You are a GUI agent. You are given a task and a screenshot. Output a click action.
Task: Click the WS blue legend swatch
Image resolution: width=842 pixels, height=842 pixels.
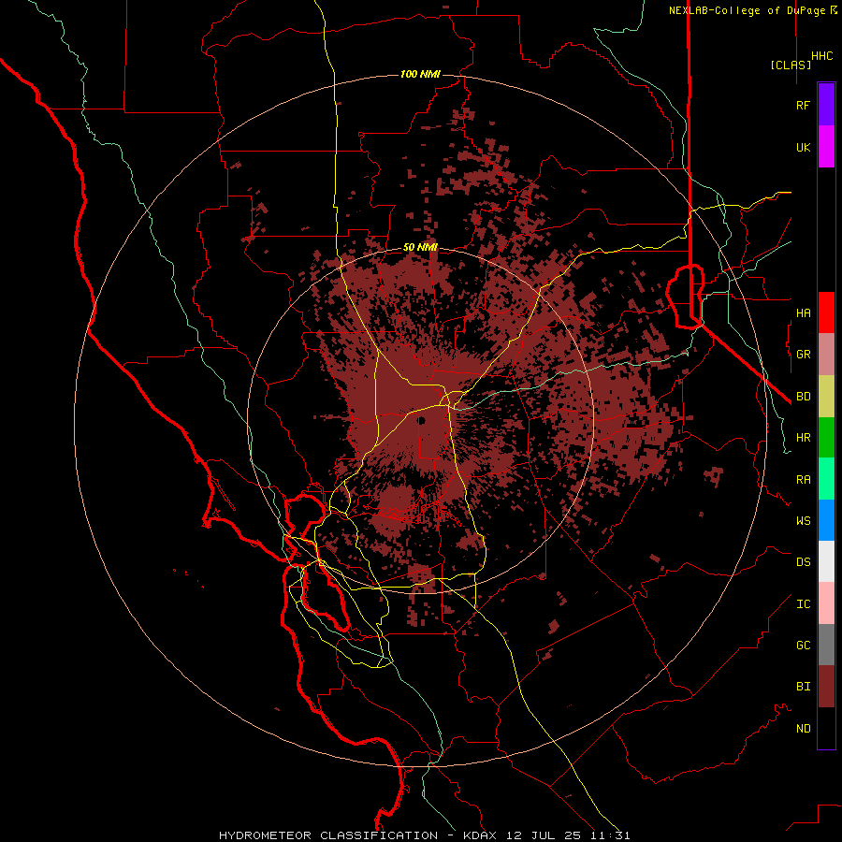click(x=826, y=520)
